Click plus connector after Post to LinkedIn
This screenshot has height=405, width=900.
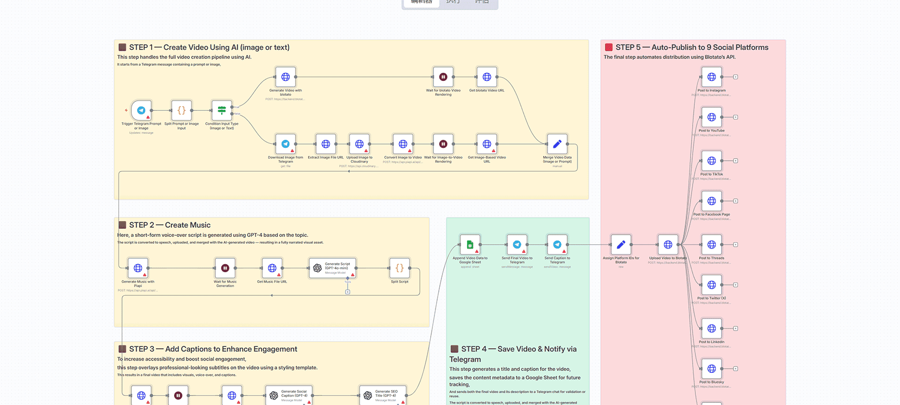click(736, 328)
